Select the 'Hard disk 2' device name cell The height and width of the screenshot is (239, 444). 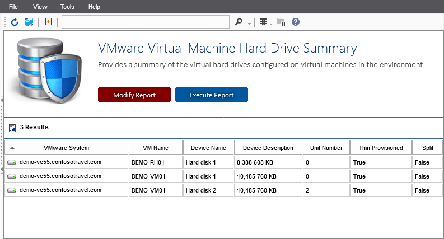click(208, 190)
